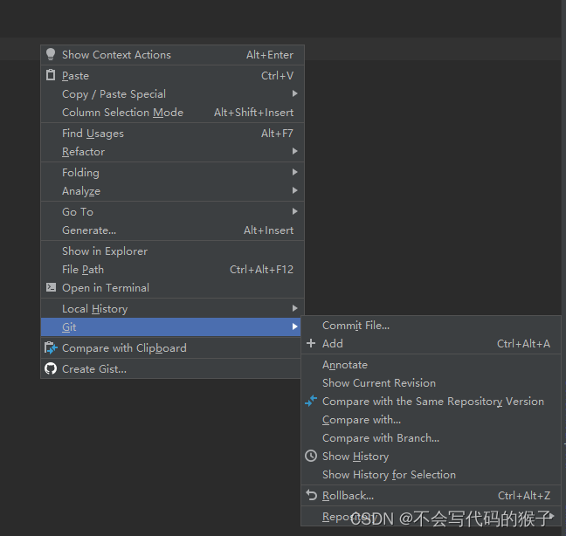Open the Refactor menu entry
The height and width of the screenshot is (536, 566).
(x=172, y=152)
